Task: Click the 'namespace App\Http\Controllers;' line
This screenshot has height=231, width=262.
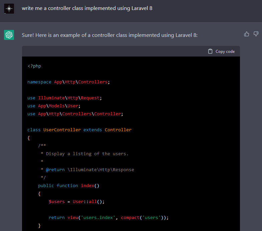Action: coord(68,82)
